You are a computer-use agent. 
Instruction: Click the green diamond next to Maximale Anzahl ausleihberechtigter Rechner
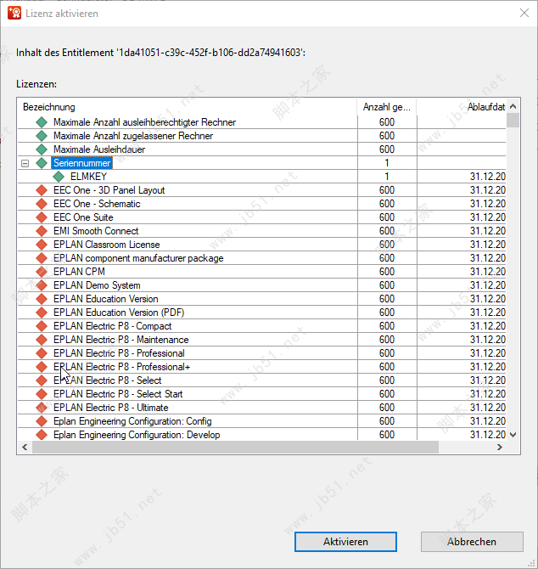(42, 122)
